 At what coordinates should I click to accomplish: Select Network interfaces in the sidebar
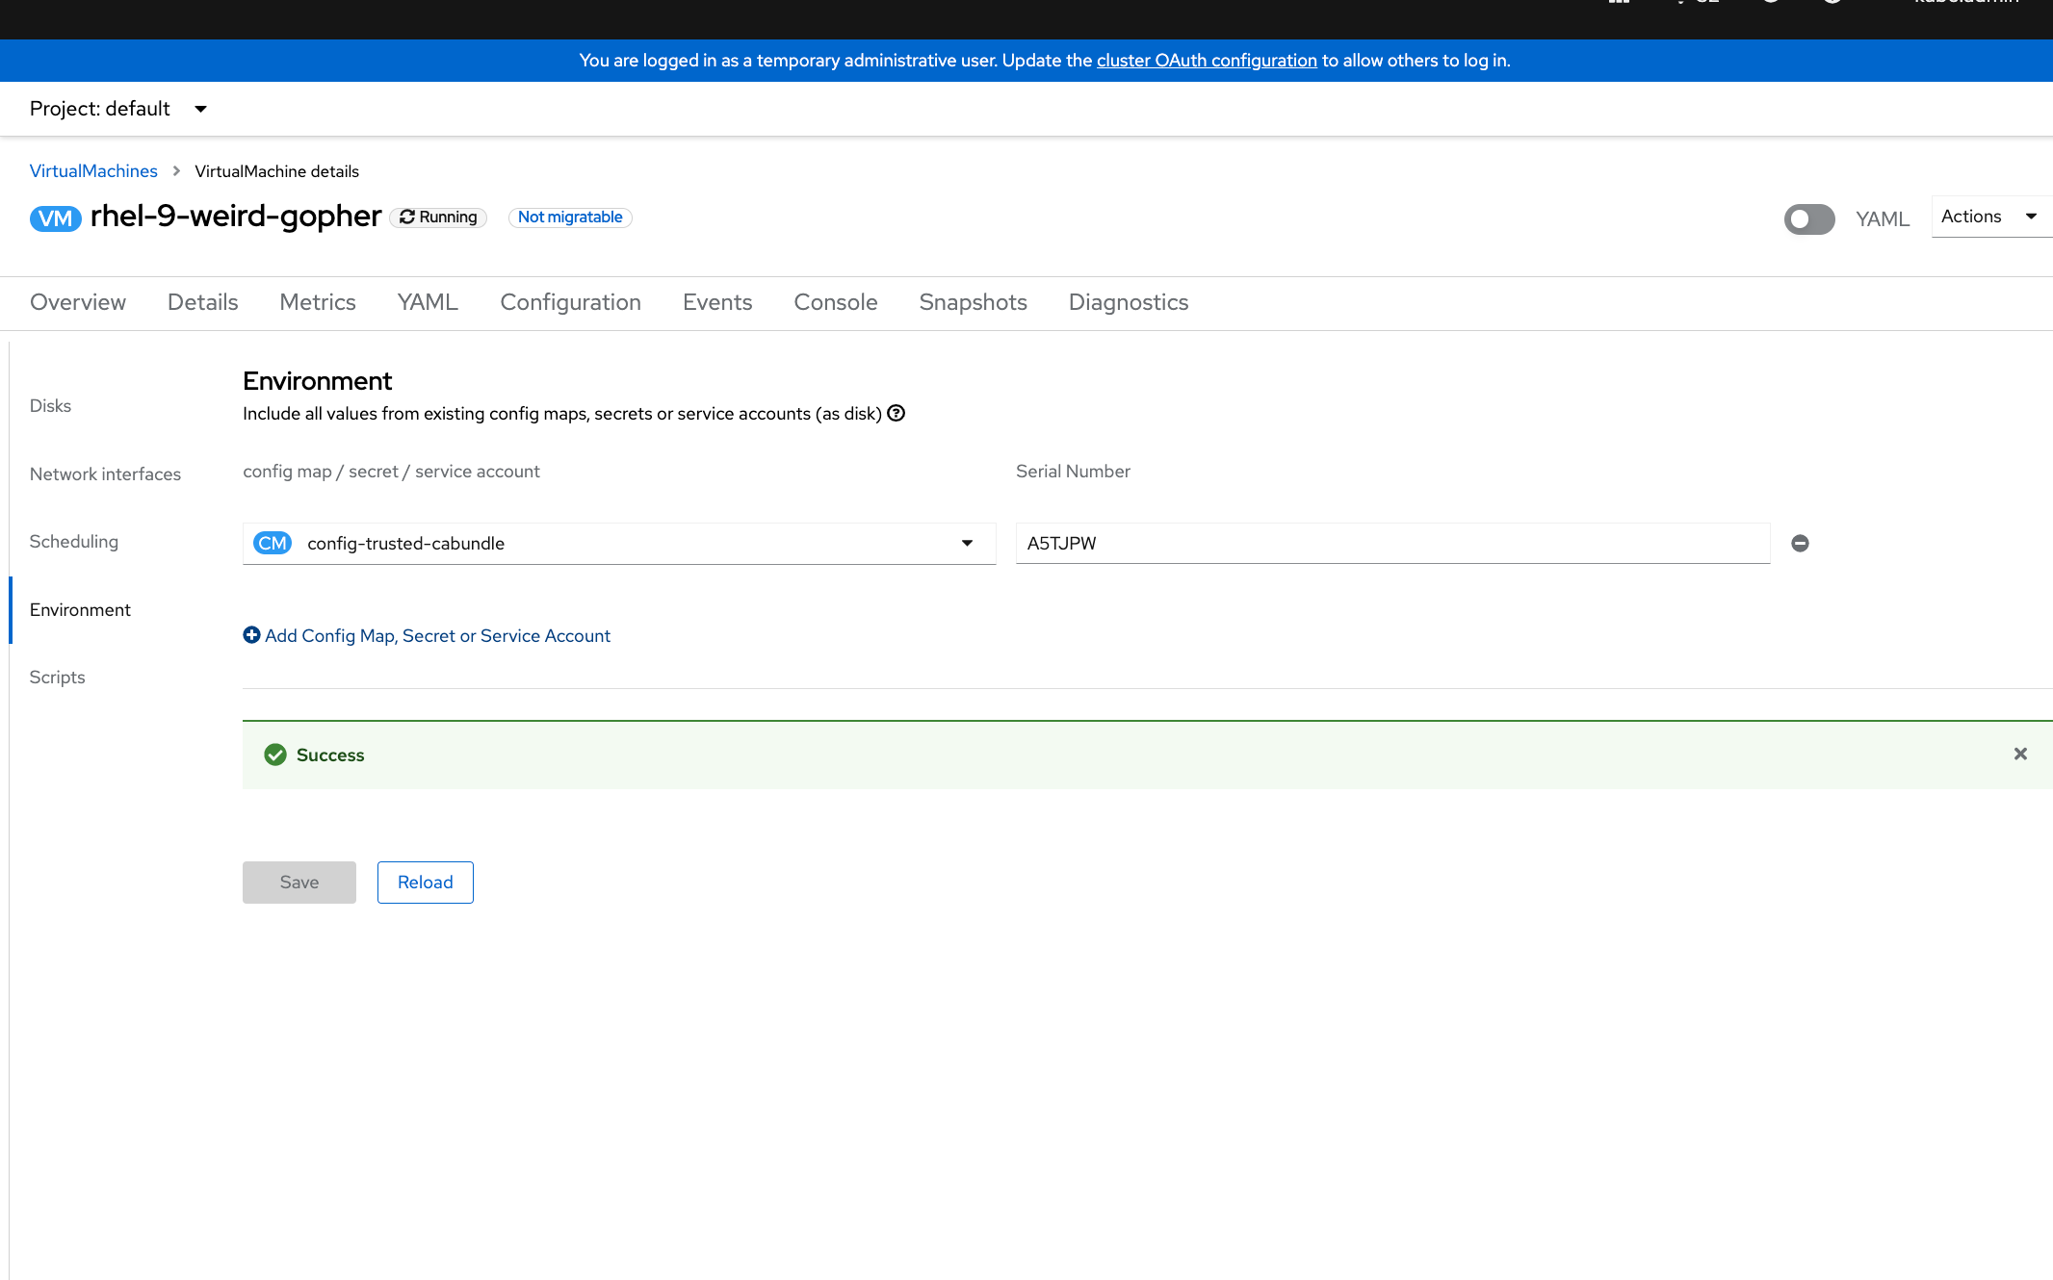(x=105, y=474)
